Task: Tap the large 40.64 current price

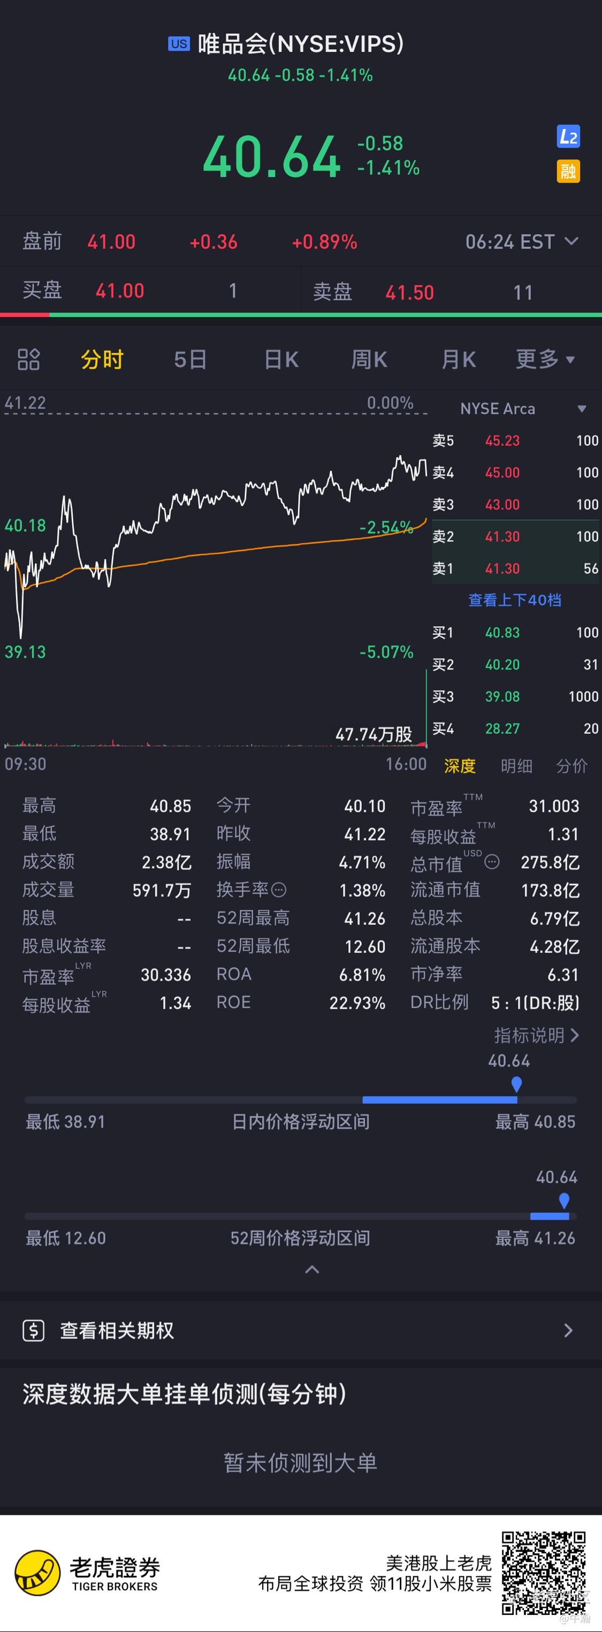Action: point(272,156)
